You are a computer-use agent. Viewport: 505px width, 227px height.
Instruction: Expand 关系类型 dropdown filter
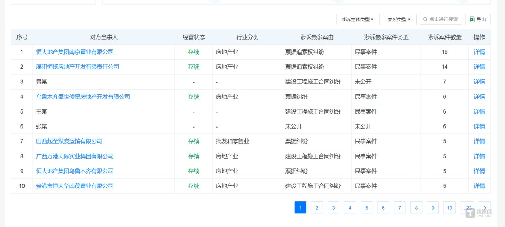(399, 20)
